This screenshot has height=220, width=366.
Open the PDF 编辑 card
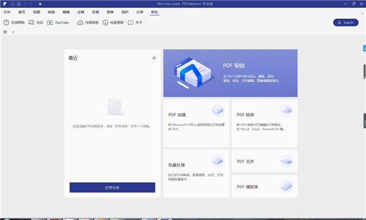pos(231,73)
